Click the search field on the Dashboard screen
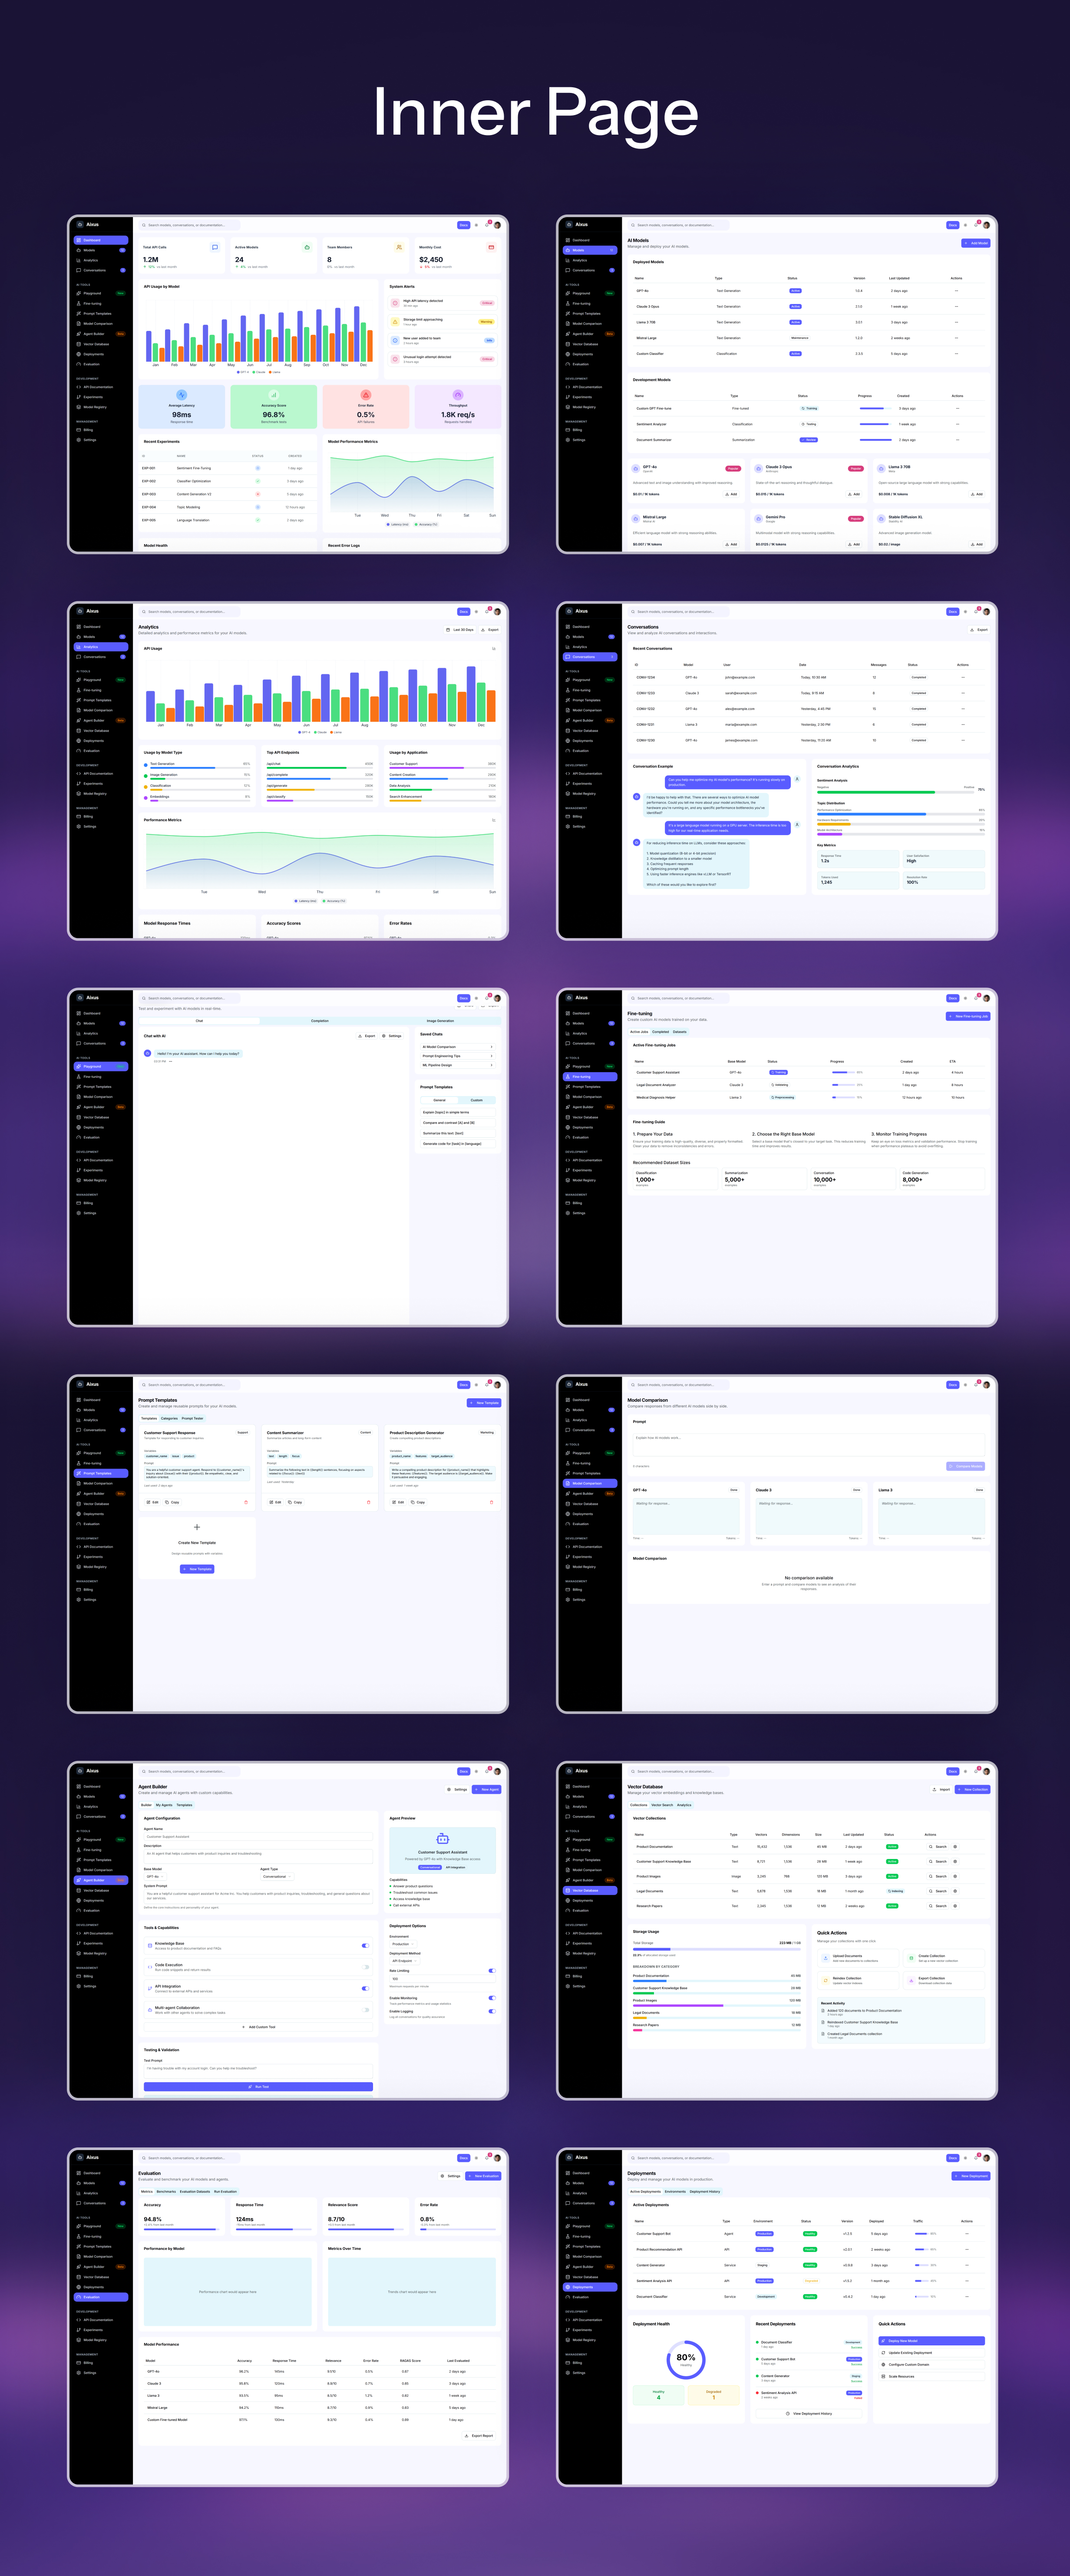 click(189, 225)
